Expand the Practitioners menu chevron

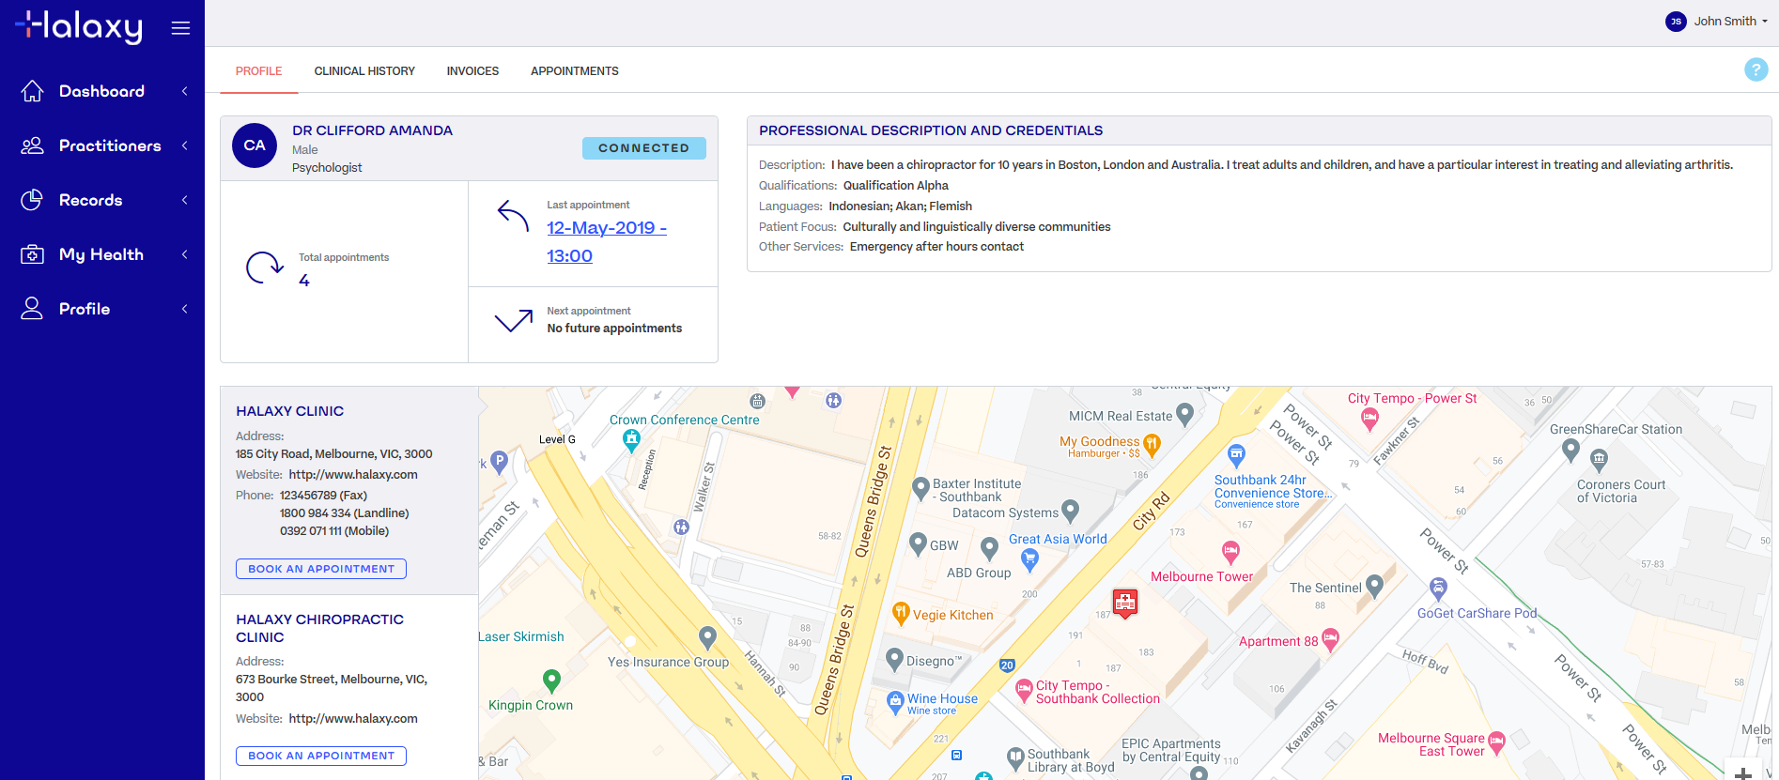(x=185, y=145)
